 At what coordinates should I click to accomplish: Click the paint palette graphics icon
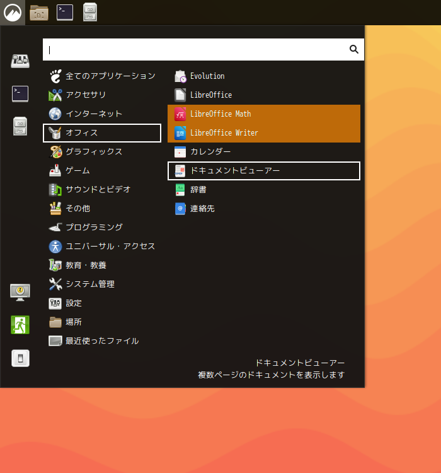55,152
